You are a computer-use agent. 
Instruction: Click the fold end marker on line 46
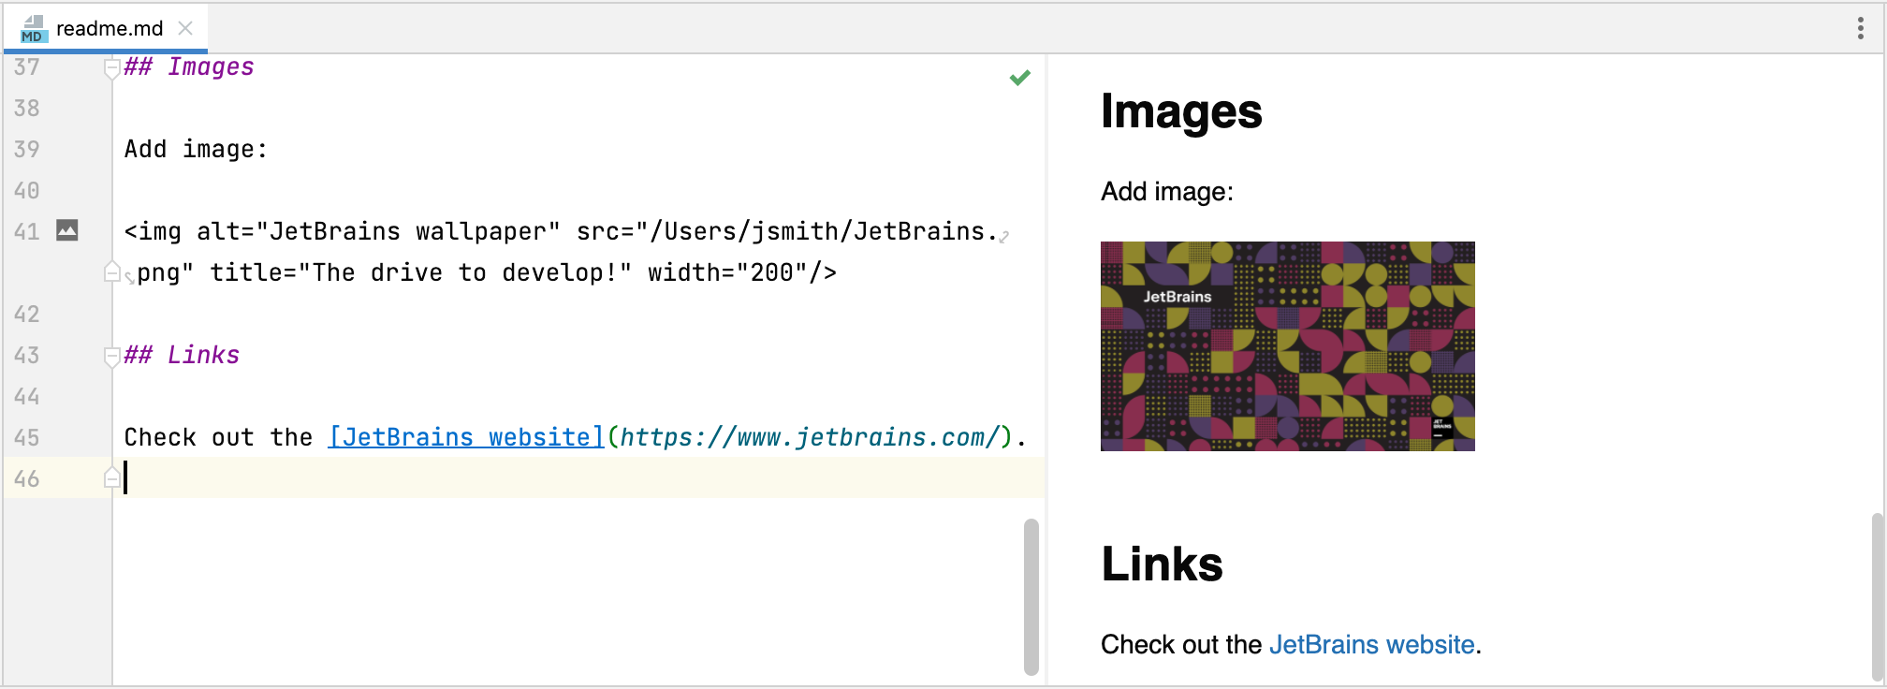[x=111, y=478]
